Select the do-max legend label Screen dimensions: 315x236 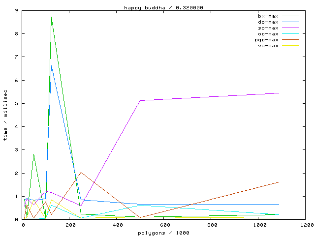point(268,22)
